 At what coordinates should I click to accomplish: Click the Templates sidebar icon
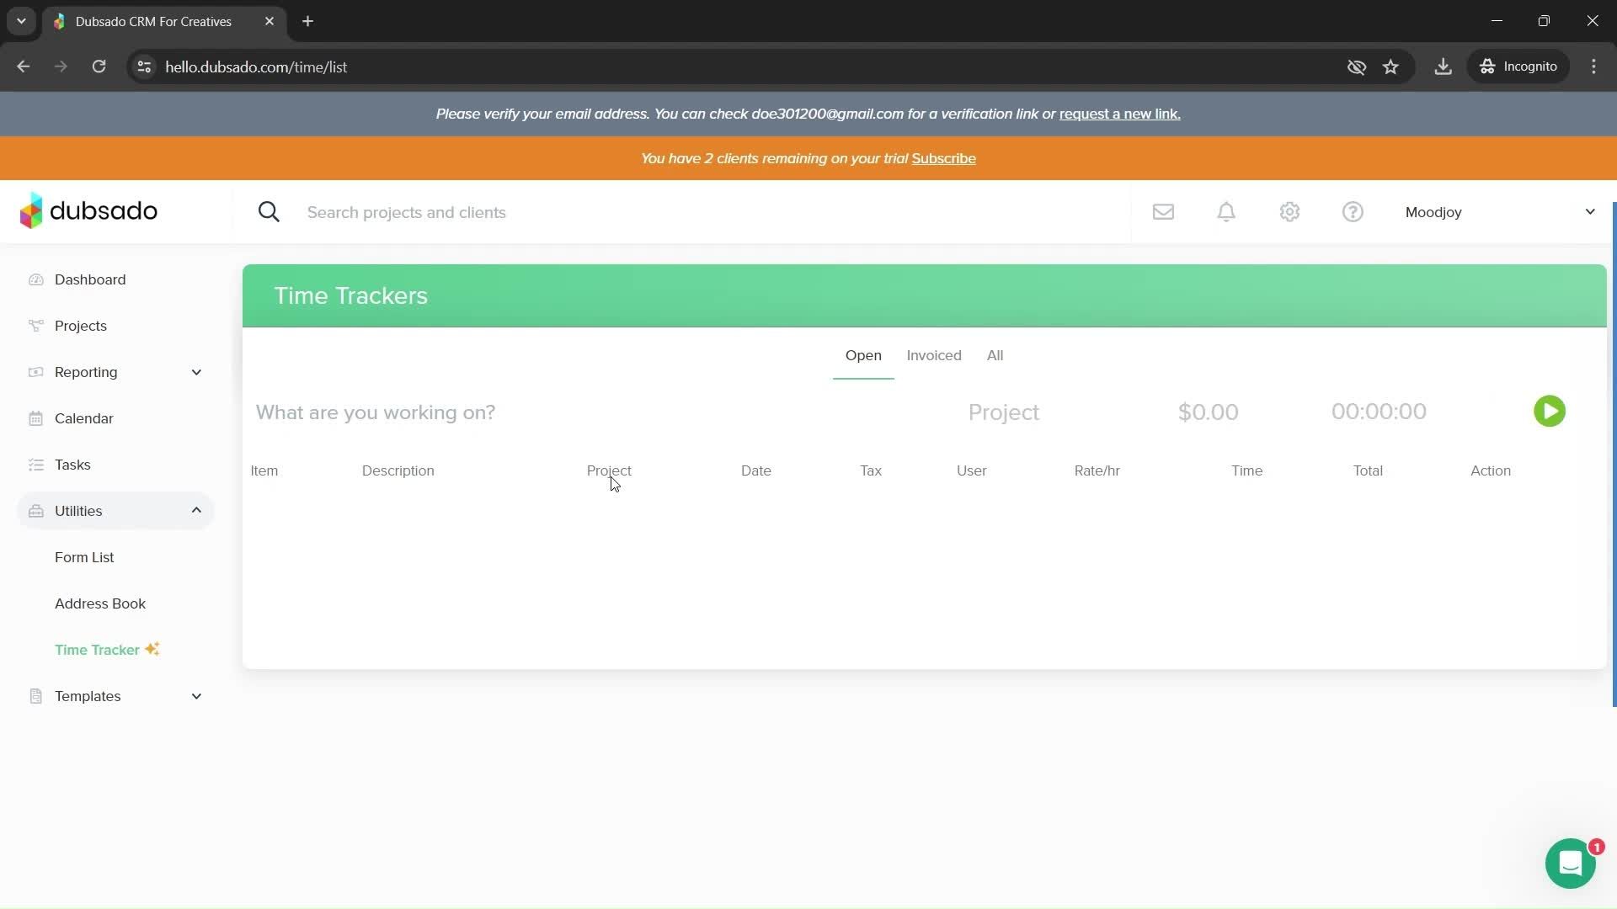(35, 696)
